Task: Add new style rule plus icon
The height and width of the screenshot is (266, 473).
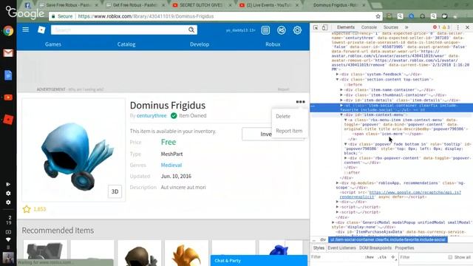Action: [392, 257]
